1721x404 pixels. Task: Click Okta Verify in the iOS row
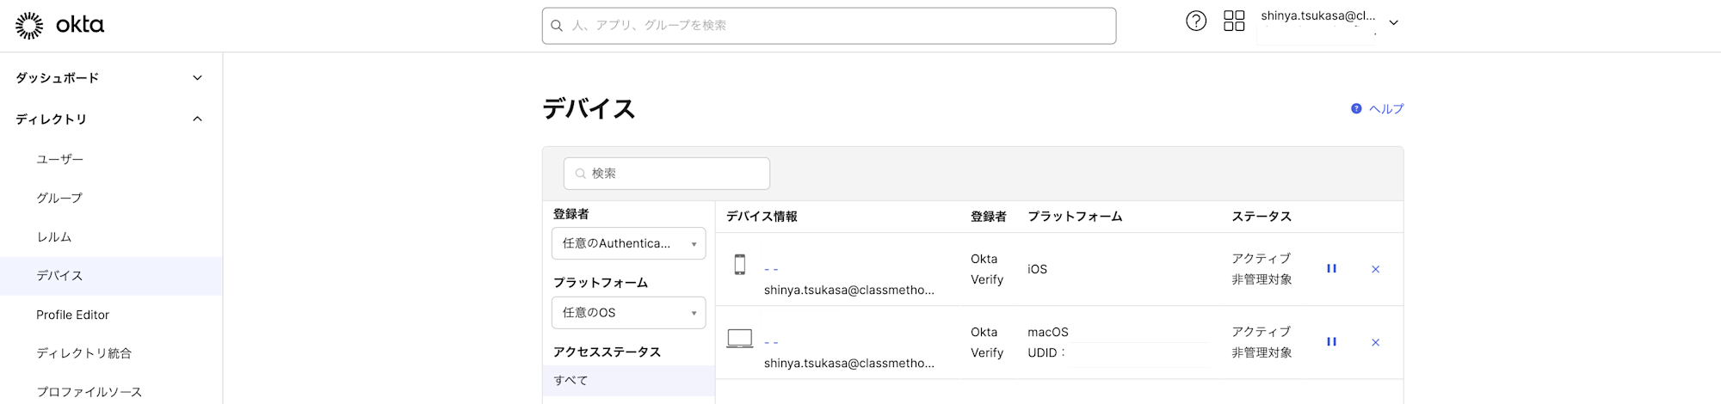pos(987,269)
